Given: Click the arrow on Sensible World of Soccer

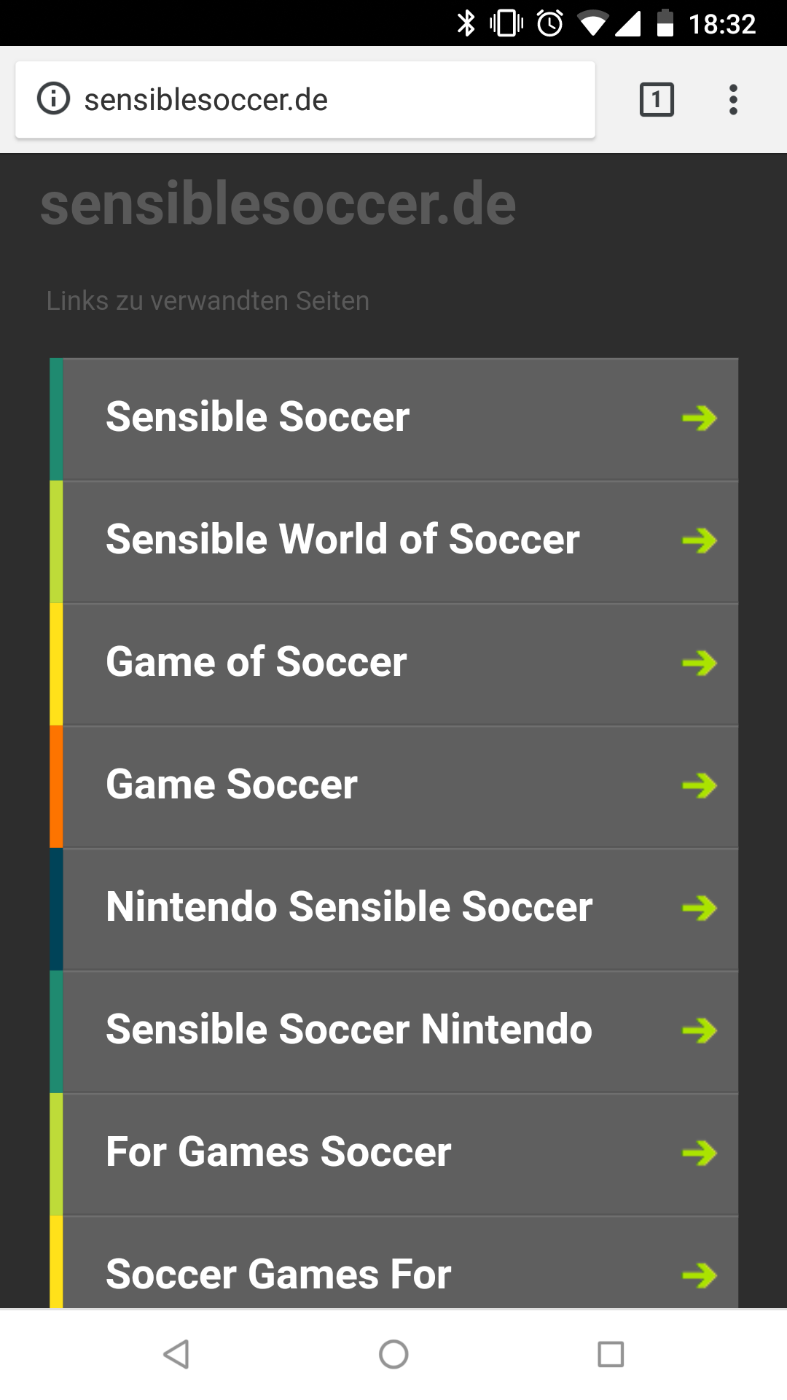Looking at the screenshot, I should (699, 540).
